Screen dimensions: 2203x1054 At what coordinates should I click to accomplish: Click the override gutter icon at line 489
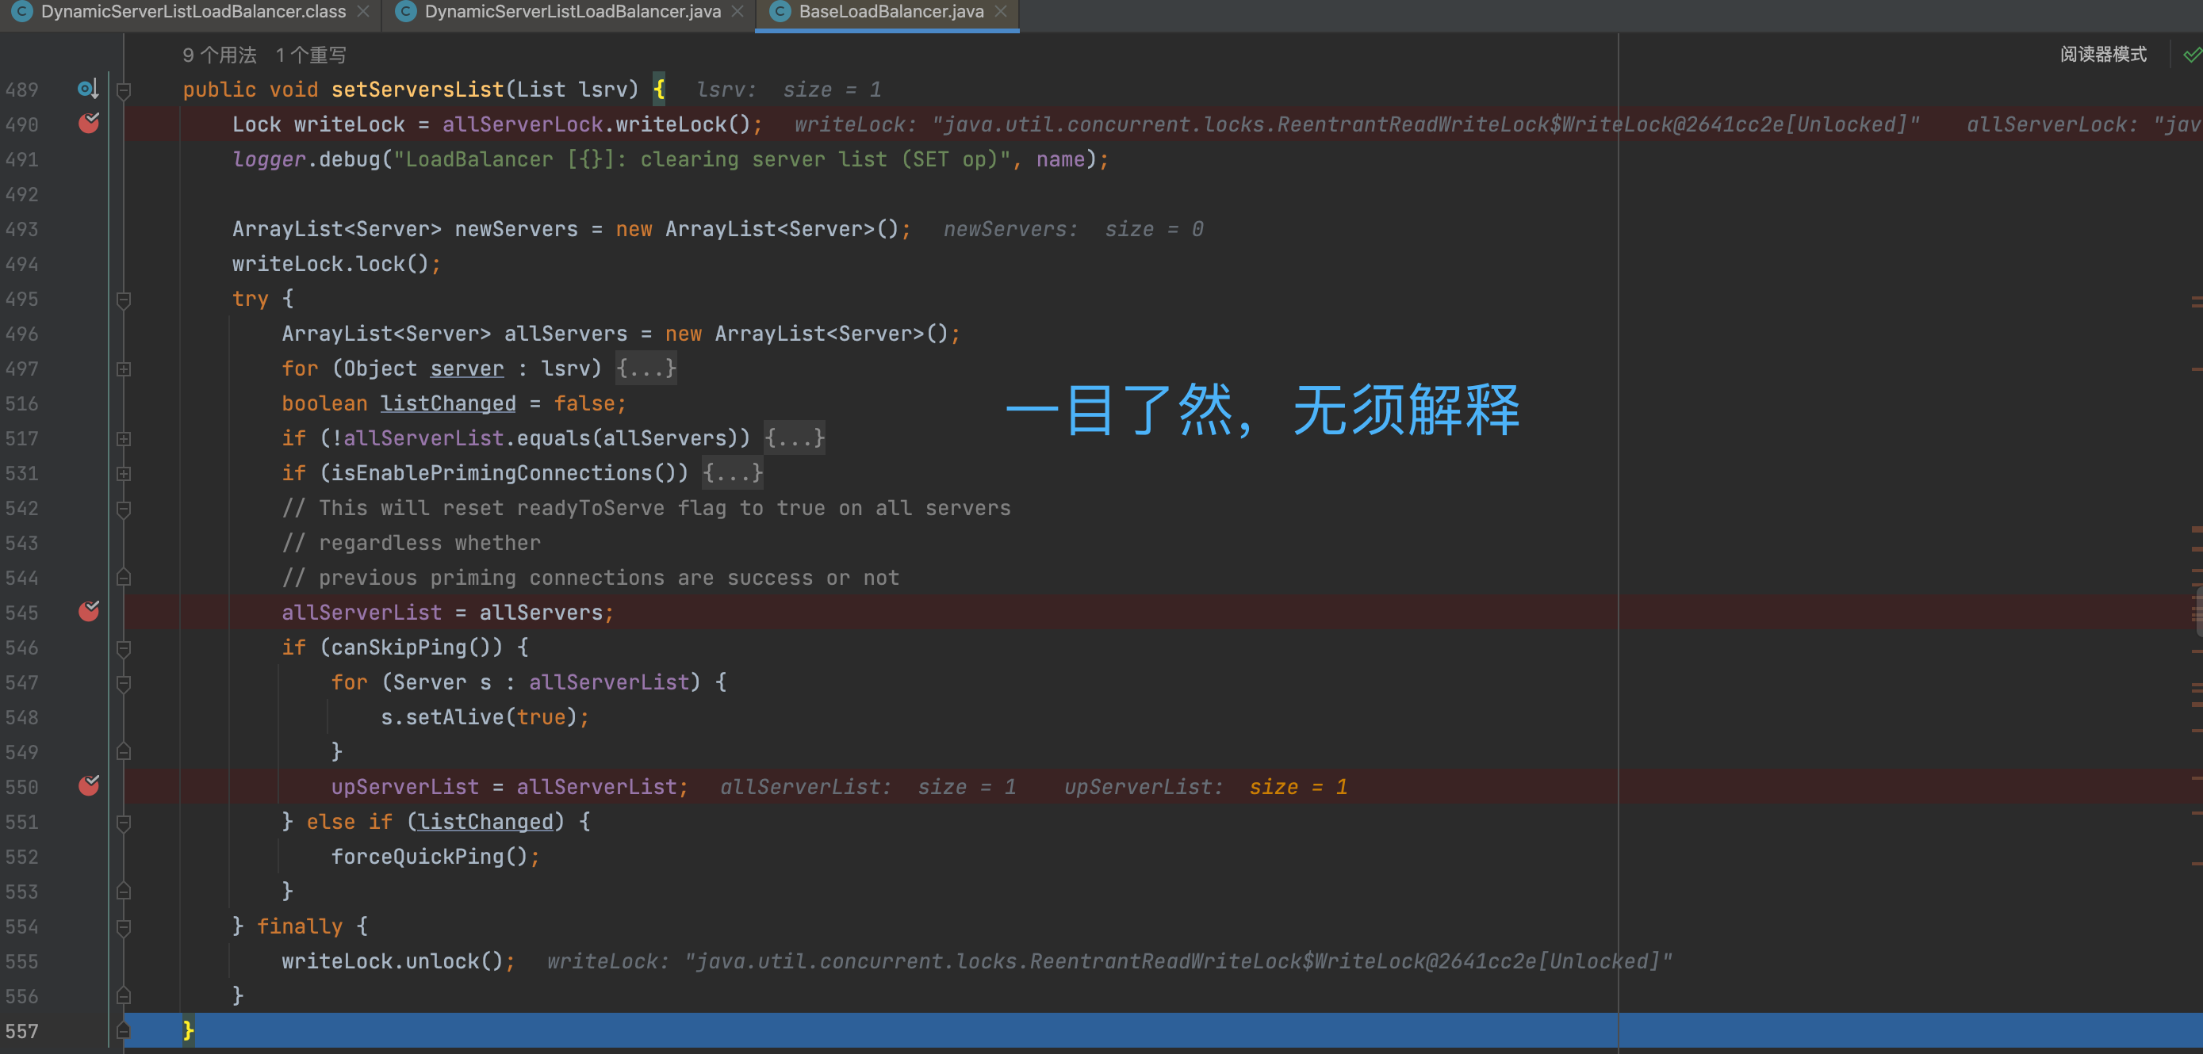coord(87,89)
